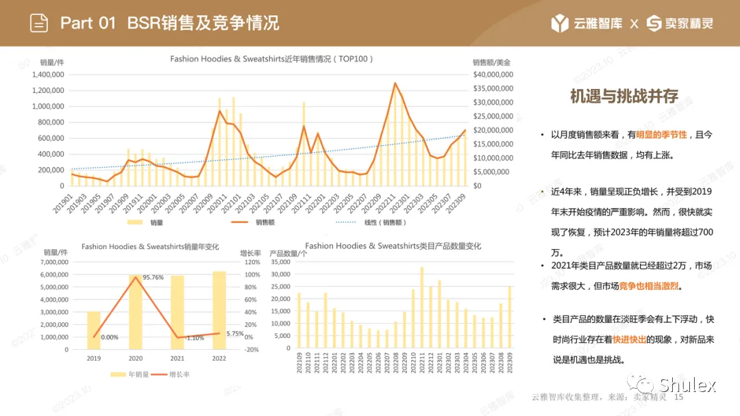Click the Part 01 header text
The width and height of the screenshot is (740, 416).
click(x=88, y=23)
